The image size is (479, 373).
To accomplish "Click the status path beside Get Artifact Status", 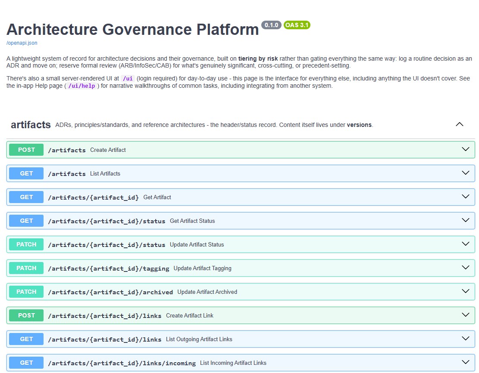I will 106,221.
